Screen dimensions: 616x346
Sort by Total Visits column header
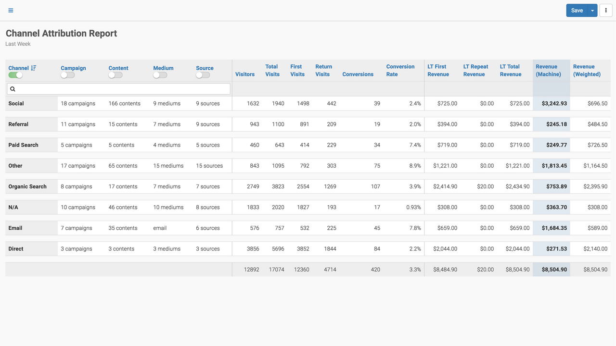(272, 71)
